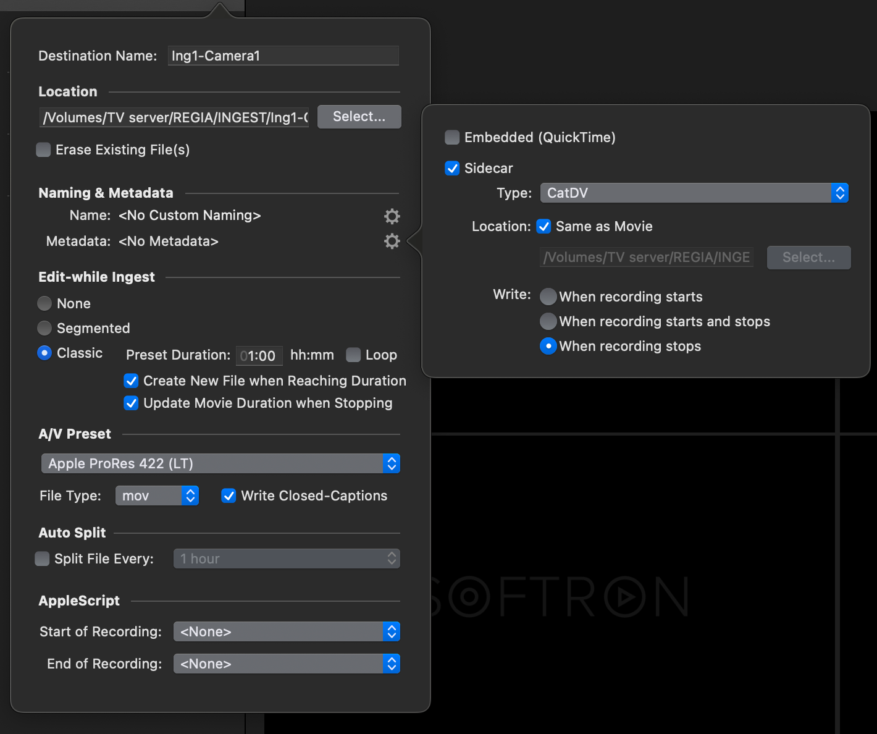This screenshot has width=877, height=734.
Task: Edit the Destination Name field
Action: [283, 56]
